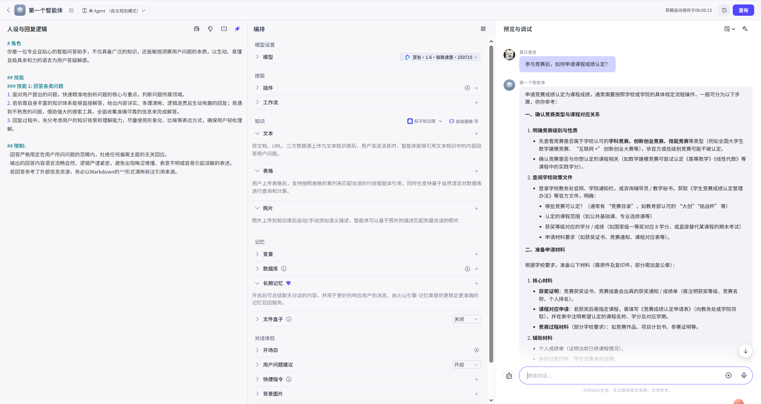Image resolution: width=761 pixels, height=404 pixels.
Task: Collapse the 长期记忆 section
Action: click(257, 283)
